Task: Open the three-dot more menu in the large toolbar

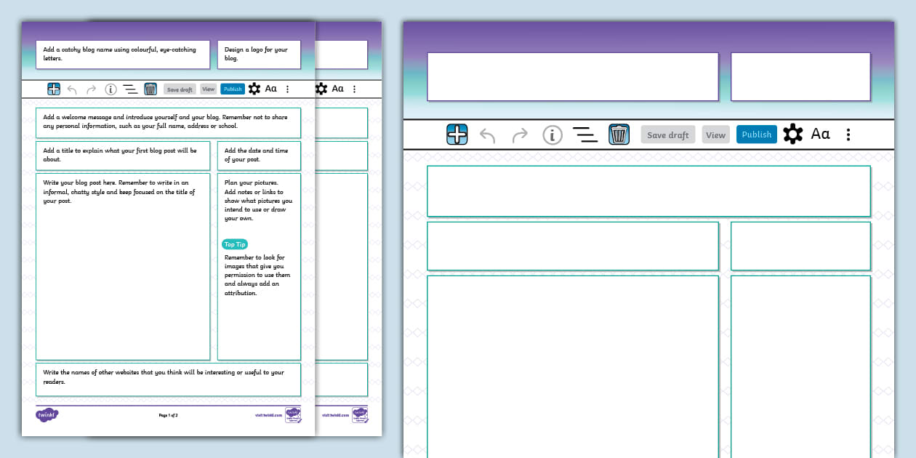Action: 848,134
